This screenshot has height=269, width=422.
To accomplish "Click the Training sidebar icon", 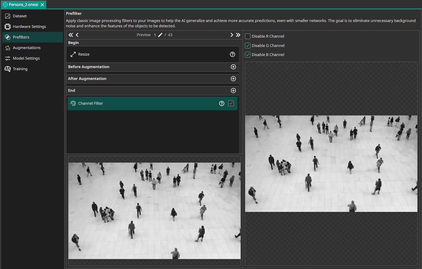I will [x=7, y=69].
